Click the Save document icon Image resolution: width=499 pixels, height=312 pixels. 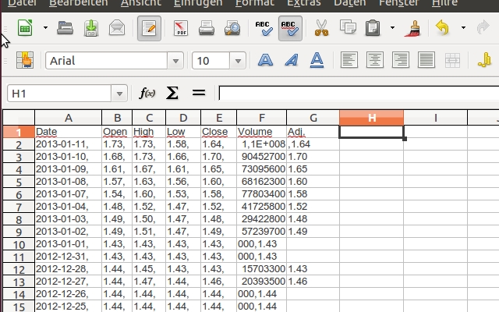[91, 30]
